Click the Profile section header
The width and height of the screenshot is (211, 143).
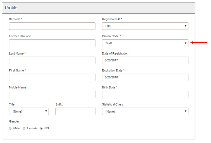pyautogui.click(x=98, y=8)
